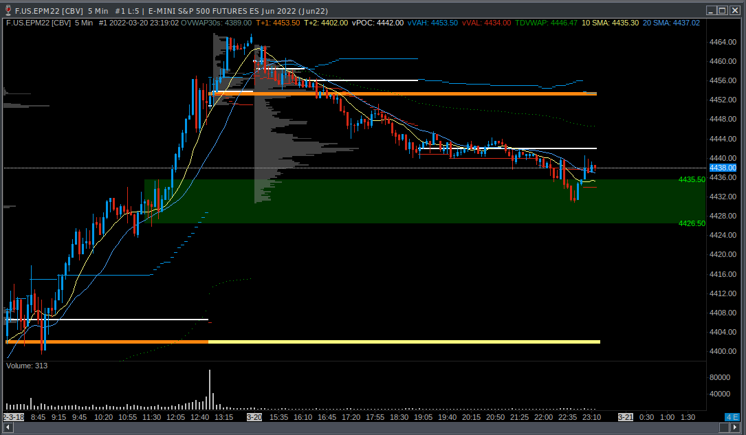Click the vVAH: 4453.50 header value

point(433,23)
